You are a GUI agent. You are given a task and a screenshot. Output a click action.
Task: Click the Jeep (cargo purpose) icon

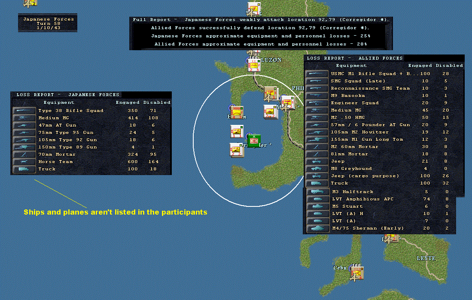[x=317, y=176]
